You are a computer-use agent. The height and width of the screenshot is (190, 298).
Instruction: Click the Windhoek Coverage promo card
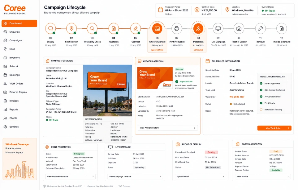19,159
